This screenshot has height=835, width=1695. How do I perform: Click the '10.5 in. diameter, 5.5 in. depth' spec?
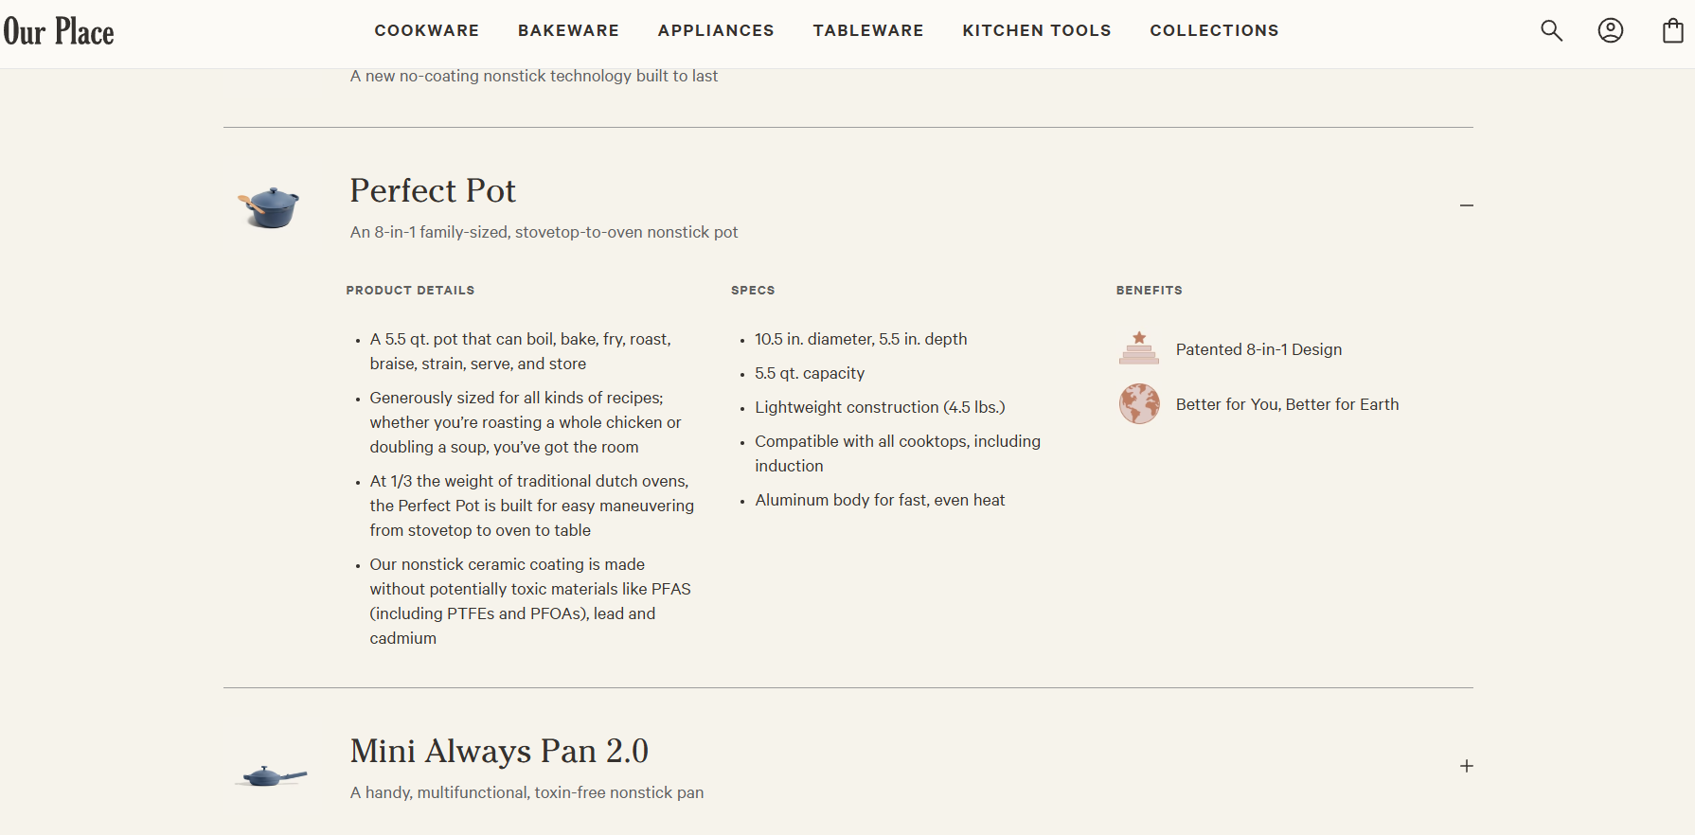tap(861, 339)
